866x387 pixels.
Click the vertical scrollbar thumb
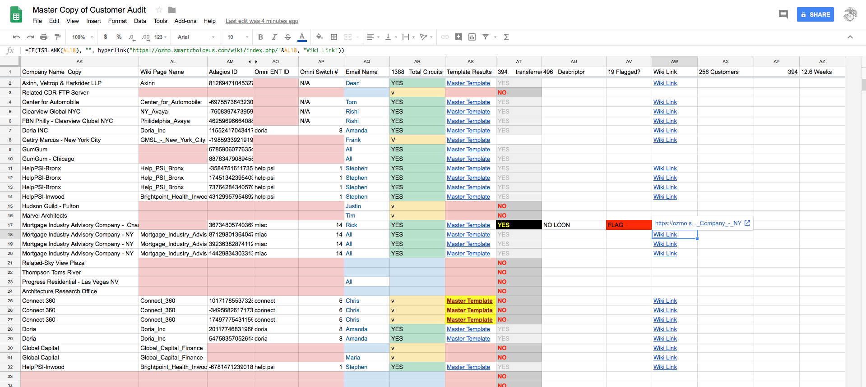click(863, 85)
